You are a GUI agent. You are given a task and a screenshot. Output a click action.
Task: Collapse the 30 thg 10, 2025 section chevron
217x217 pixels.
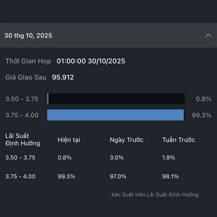[x=208, y=35]
